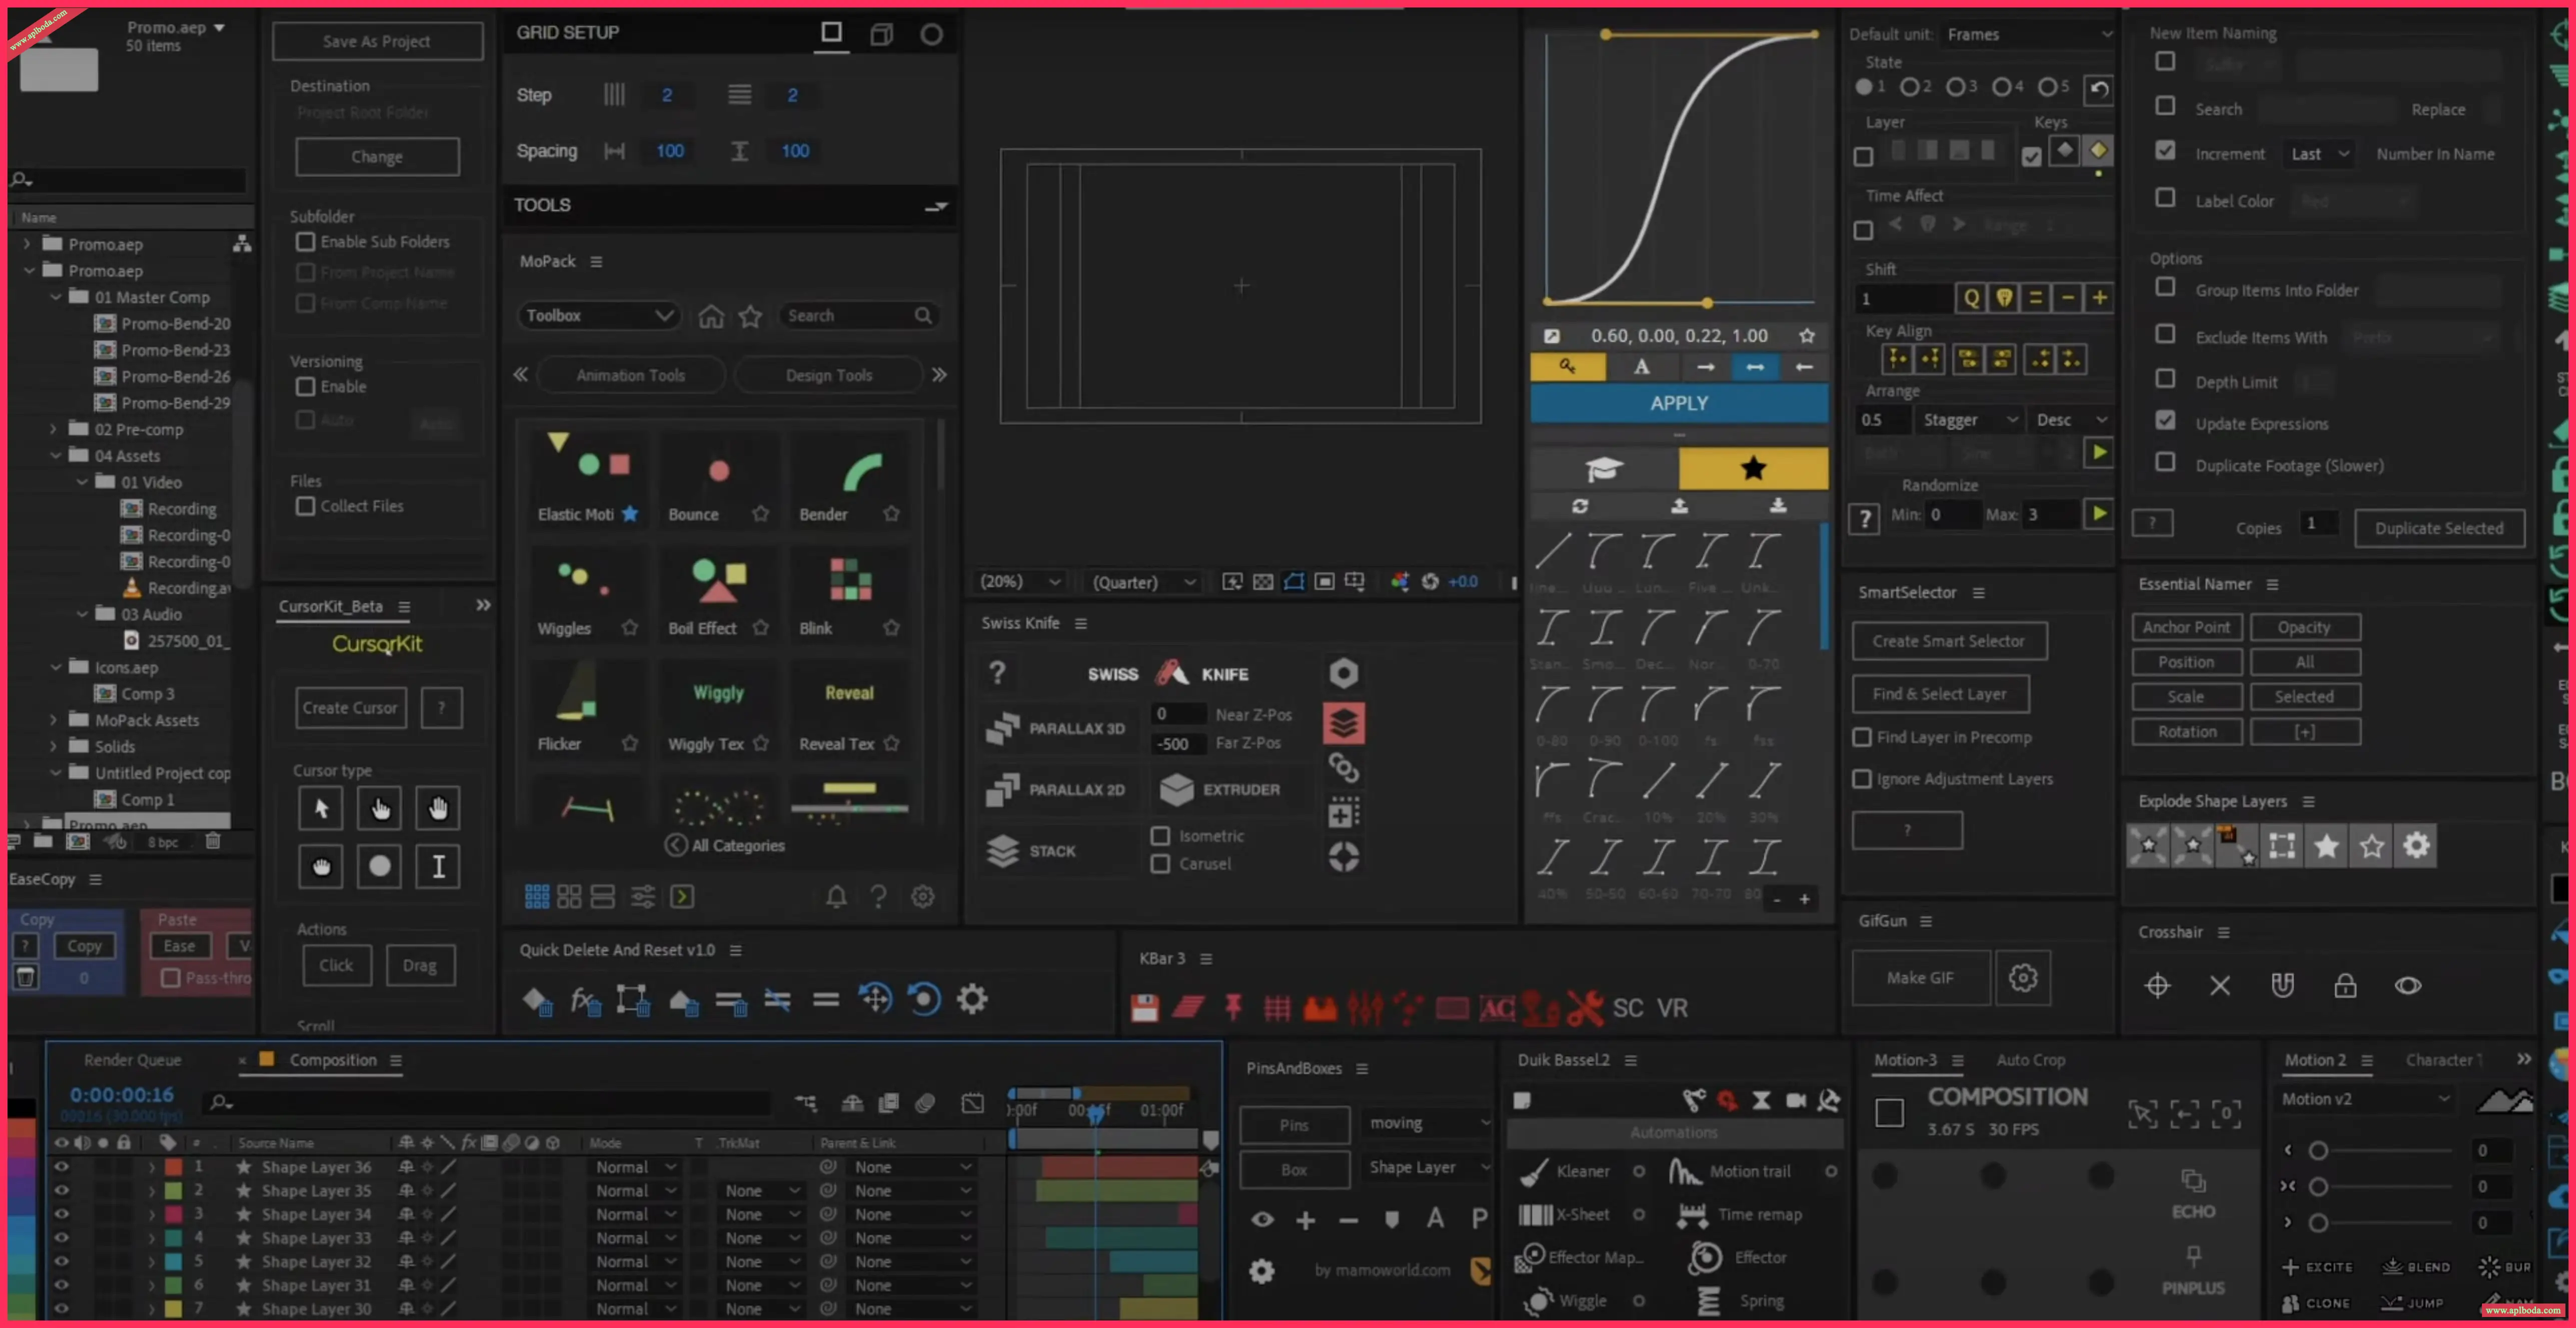
Task: Click KBar SC button
Action: pyautogui.click(x=1628, y=1008)
